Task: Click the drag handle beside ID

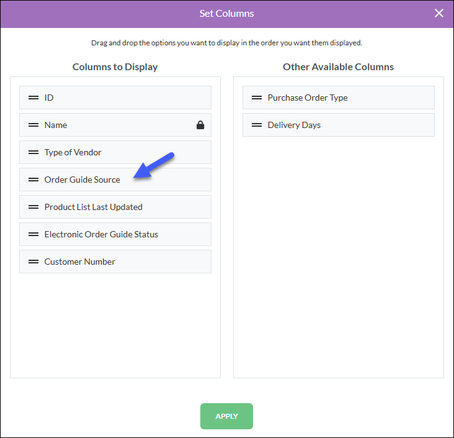Action: coord(33,98)
